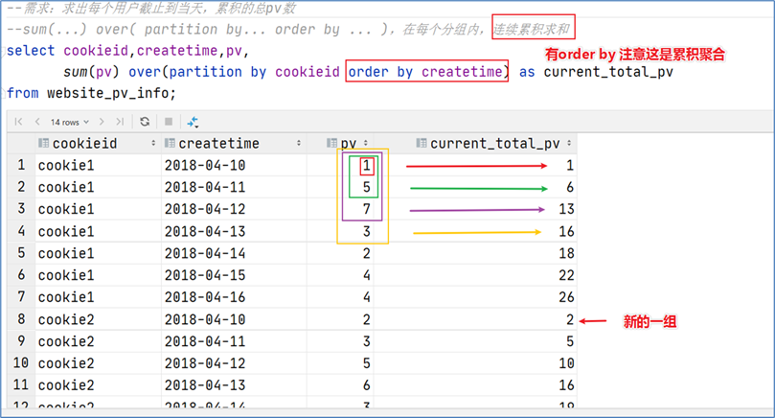The height and width of the screenshot is (418, 775).
Task: Open the compare data icon
Action: [193, 122]
